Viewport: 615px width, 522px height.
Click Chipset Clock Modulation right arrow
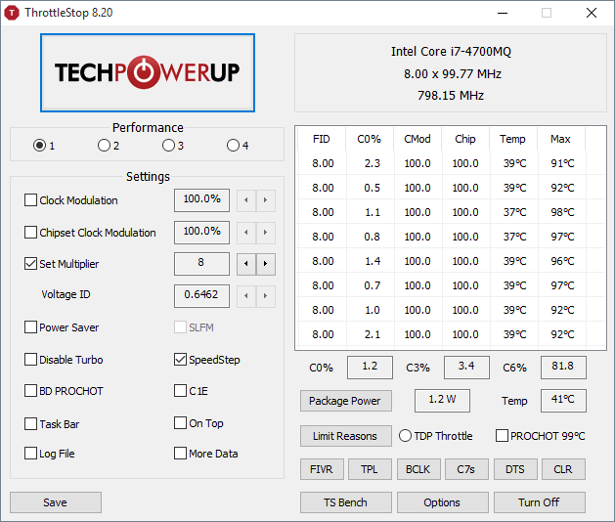(x=266, y=233)
